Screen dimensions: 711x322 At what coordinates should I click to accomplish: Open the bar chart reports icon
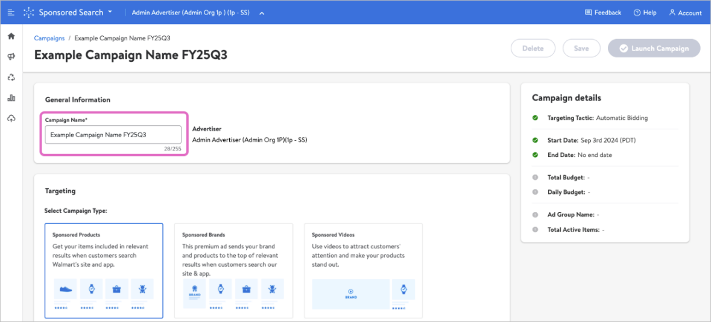tap(11, 98)
